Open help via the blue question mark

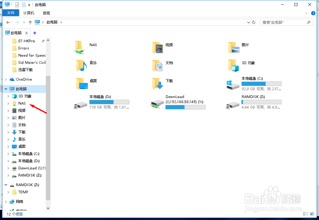click(x=313, y=13)
